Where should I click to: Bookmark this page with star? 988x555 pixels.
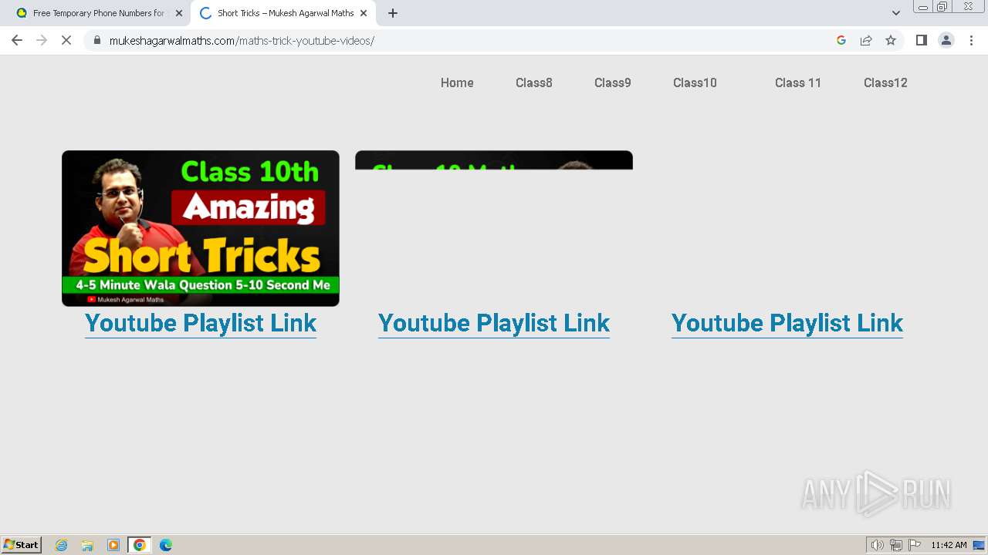tap(891, 40)
